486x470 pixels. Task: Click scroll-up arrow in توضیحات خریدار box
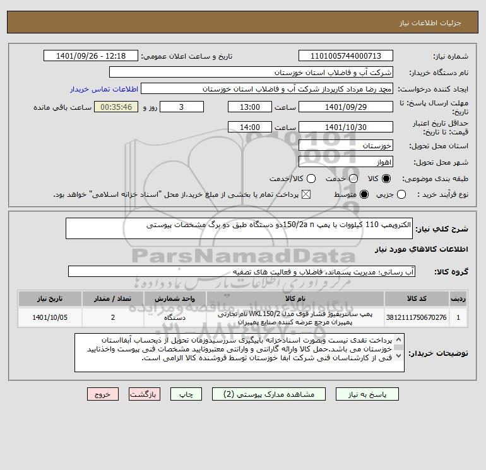pos(399,339)
